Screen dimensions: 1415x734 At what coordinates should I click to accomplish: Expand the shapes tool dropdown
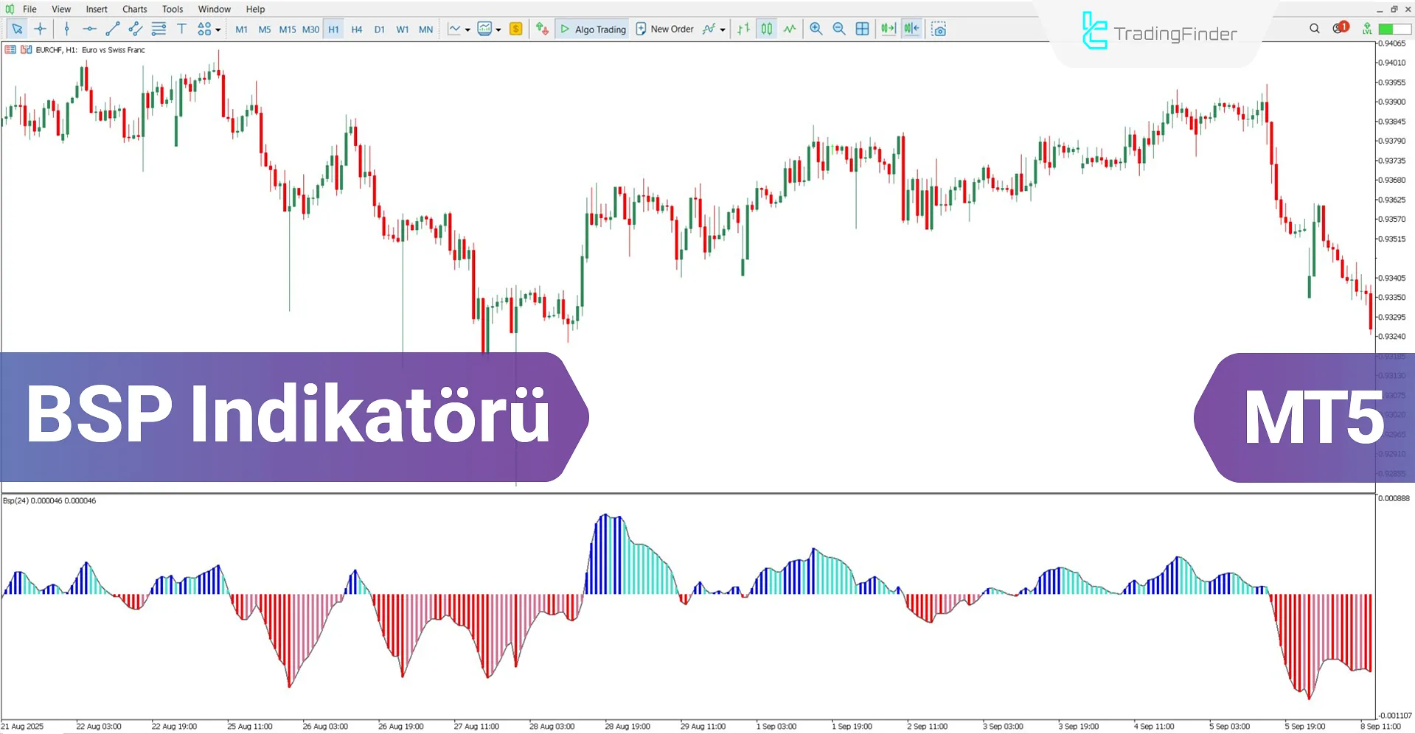(217, 29)
